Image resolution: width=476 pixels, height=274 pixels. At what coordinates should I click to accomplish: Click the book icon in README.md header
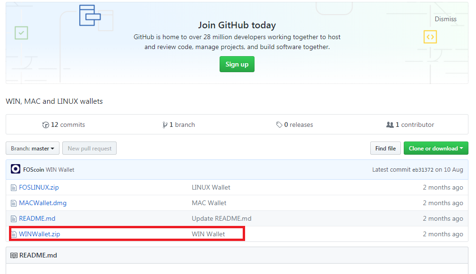tap(14, 256)
